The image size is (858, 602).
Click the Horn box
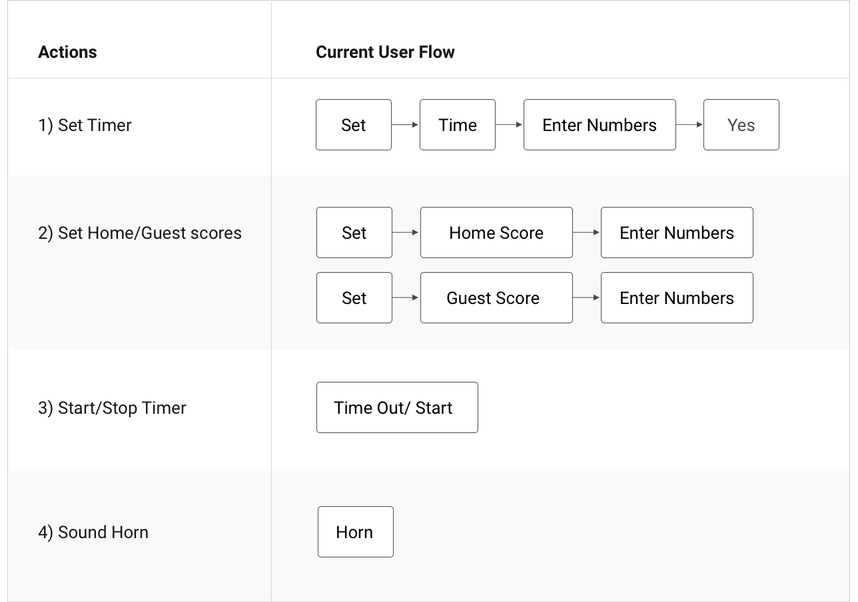coord(355,532)
